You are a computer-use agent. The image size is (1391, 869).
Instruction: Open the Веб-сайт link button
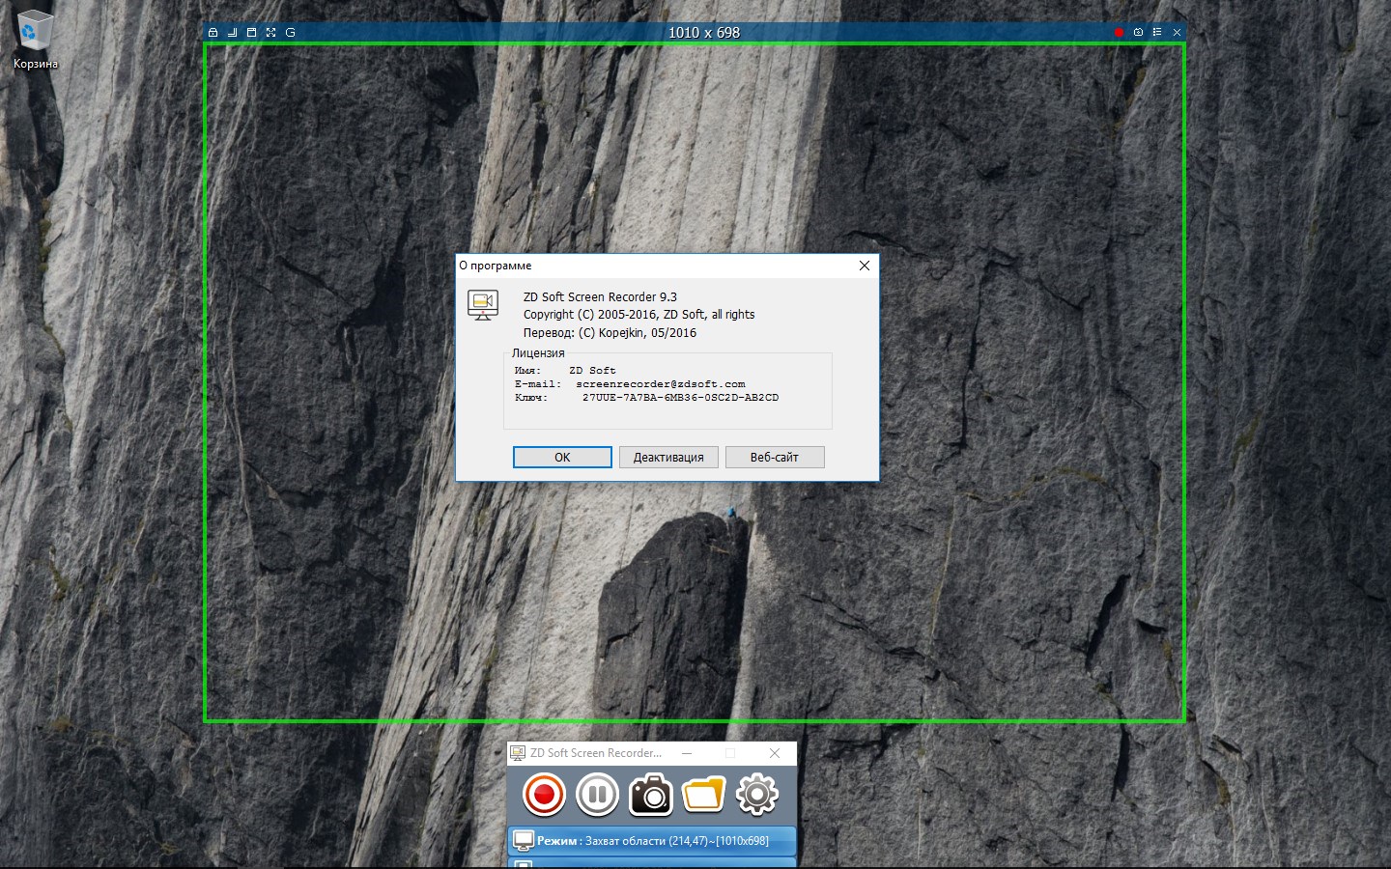tap(775, 458)
